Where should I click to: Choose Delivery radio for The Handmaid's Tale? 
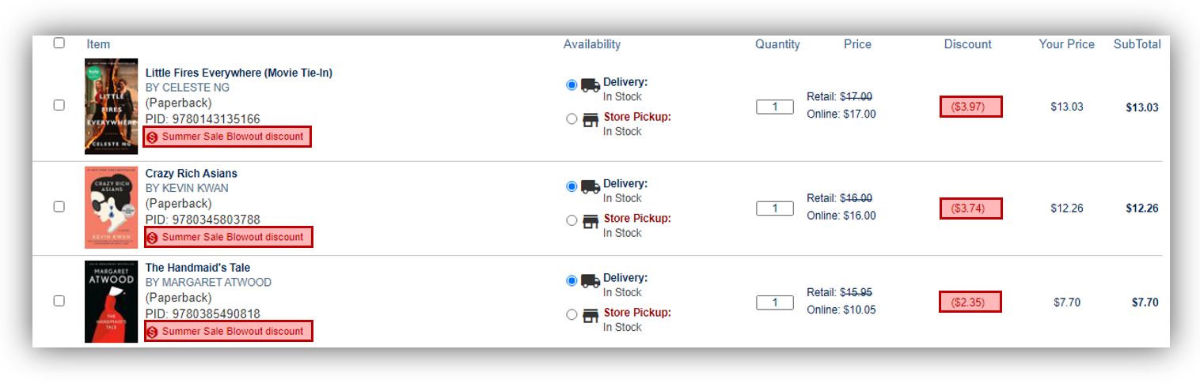(x=572, y=280)
